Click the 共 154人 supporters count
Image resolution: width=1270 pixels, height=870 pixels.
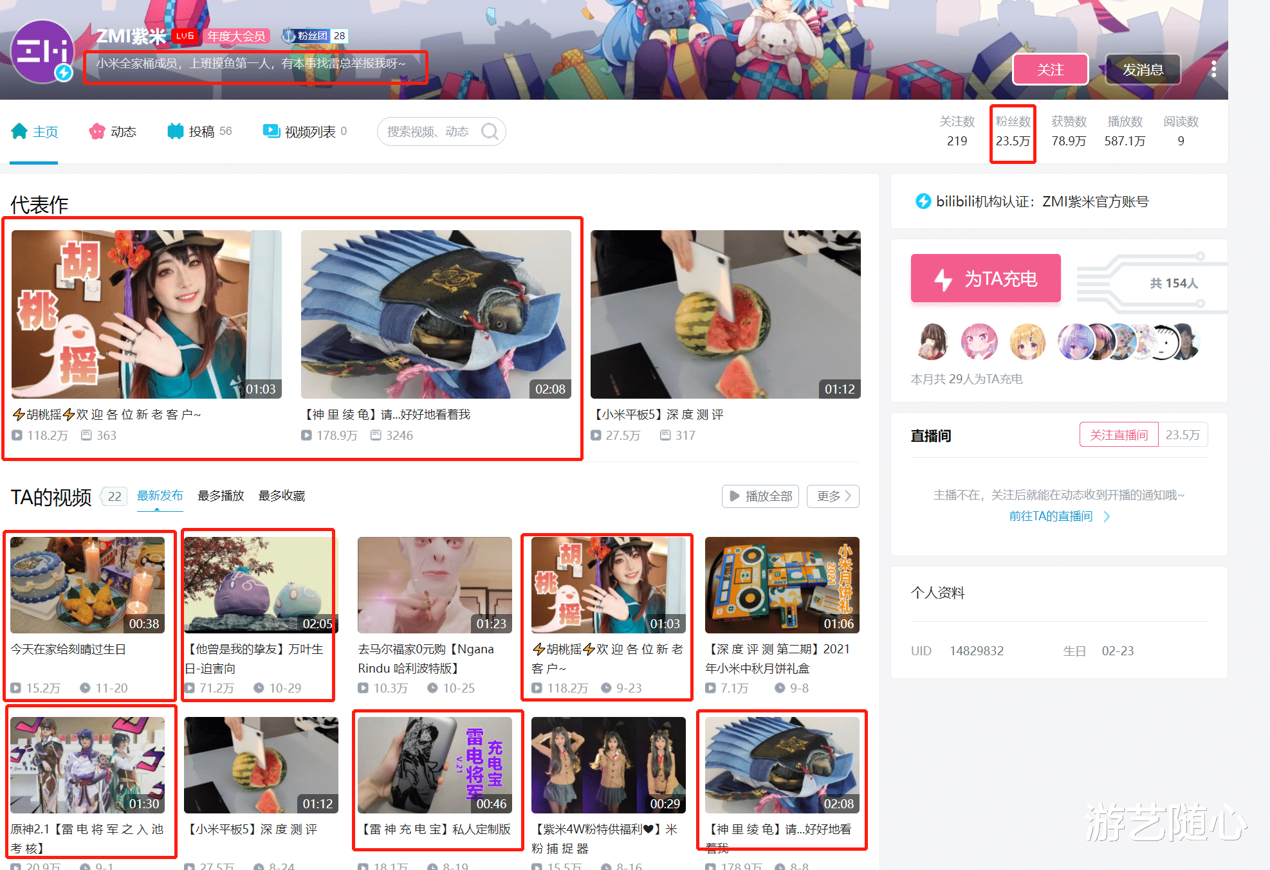(x=1173, y=284)
